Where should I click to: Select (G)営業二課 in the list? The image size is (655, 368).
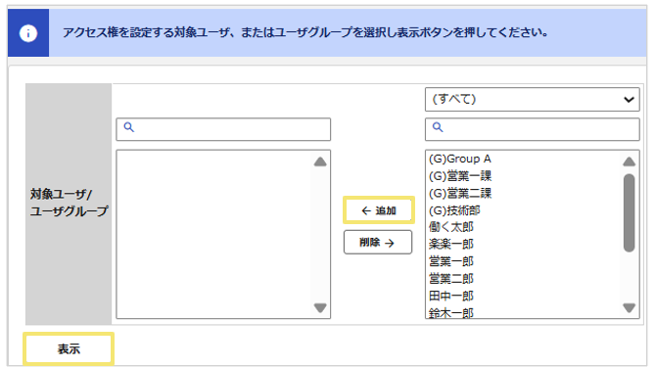point(460,193)
